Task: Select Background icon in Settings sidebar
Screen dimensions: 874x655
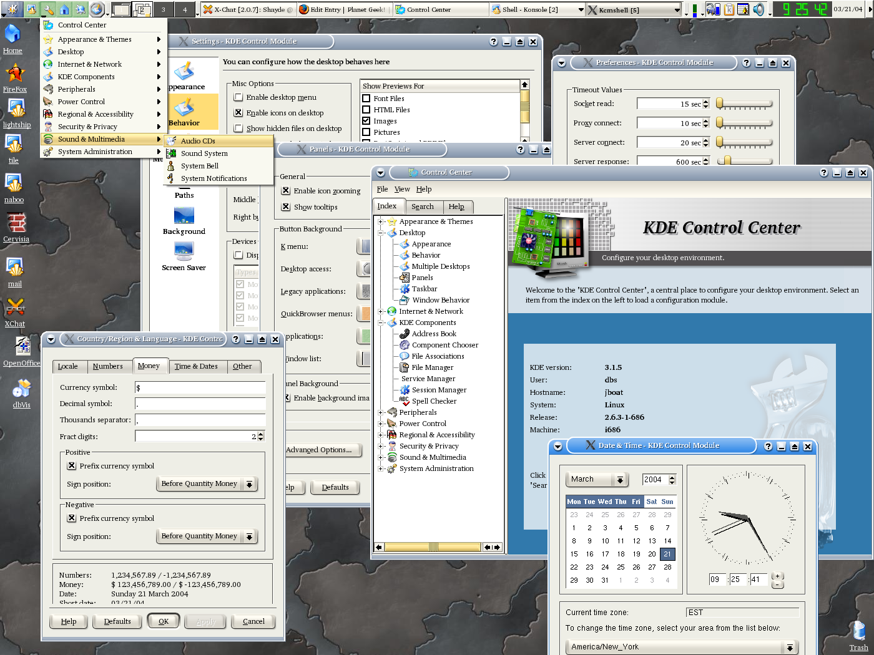Action: (184, 221)
